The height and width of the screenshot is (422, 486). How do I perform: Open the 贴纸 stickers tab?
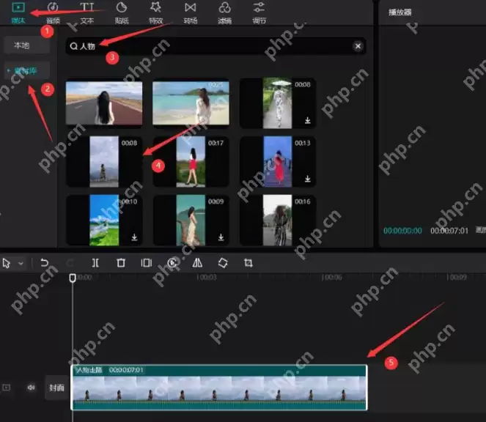tap(122, 12)
